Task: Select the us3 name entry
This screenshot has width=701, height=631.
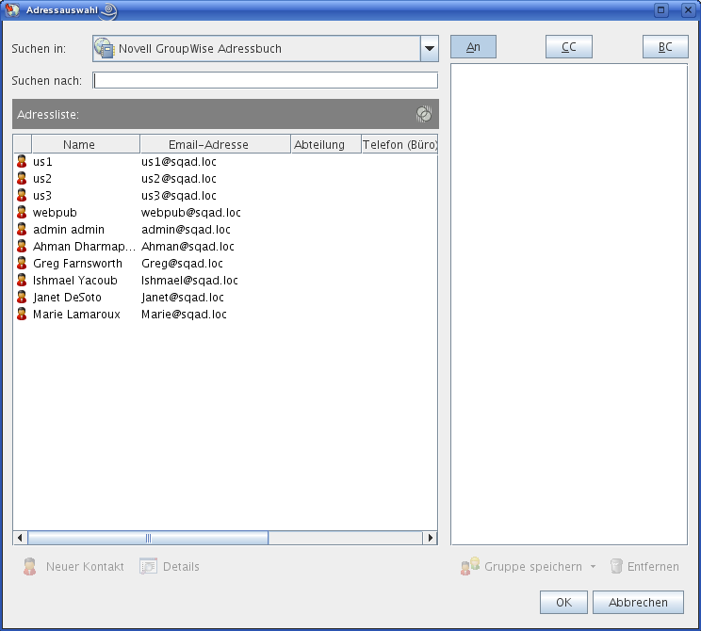Action: click(42, 196)
